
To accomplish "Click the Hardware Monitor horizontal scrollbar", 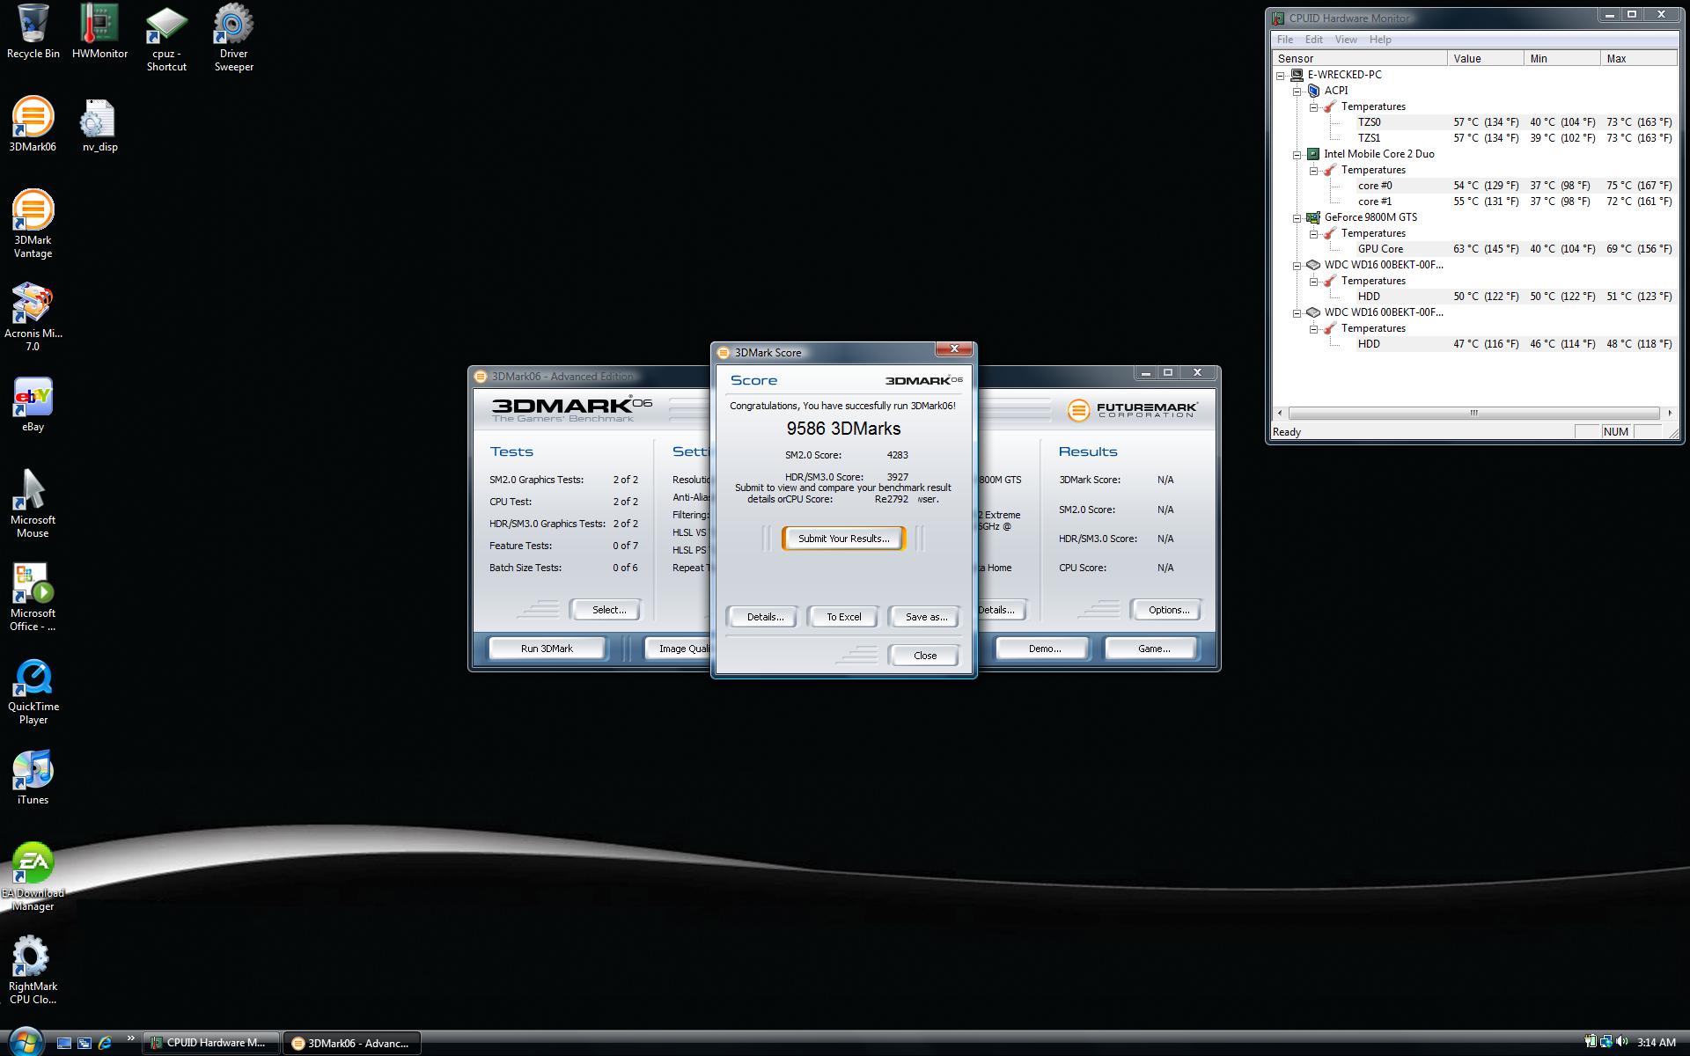I will click(x=1473, y=413).
